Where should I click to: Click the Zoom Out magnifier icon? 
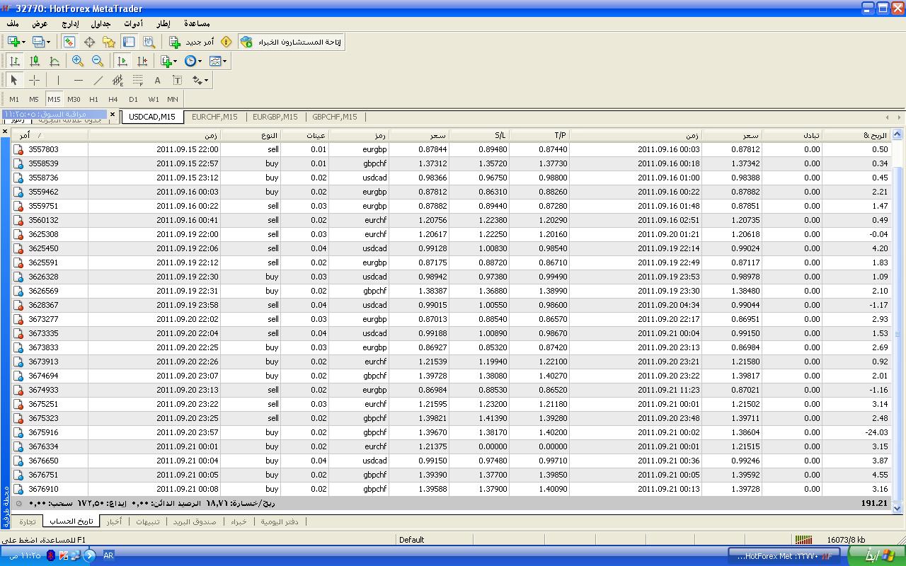(98, 62)
